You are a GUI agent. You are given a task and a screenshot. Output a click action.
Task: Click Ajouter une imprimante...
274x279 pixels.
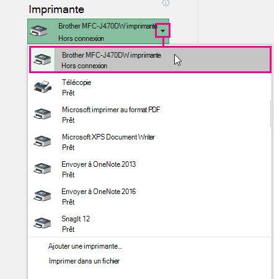[85, 246]
